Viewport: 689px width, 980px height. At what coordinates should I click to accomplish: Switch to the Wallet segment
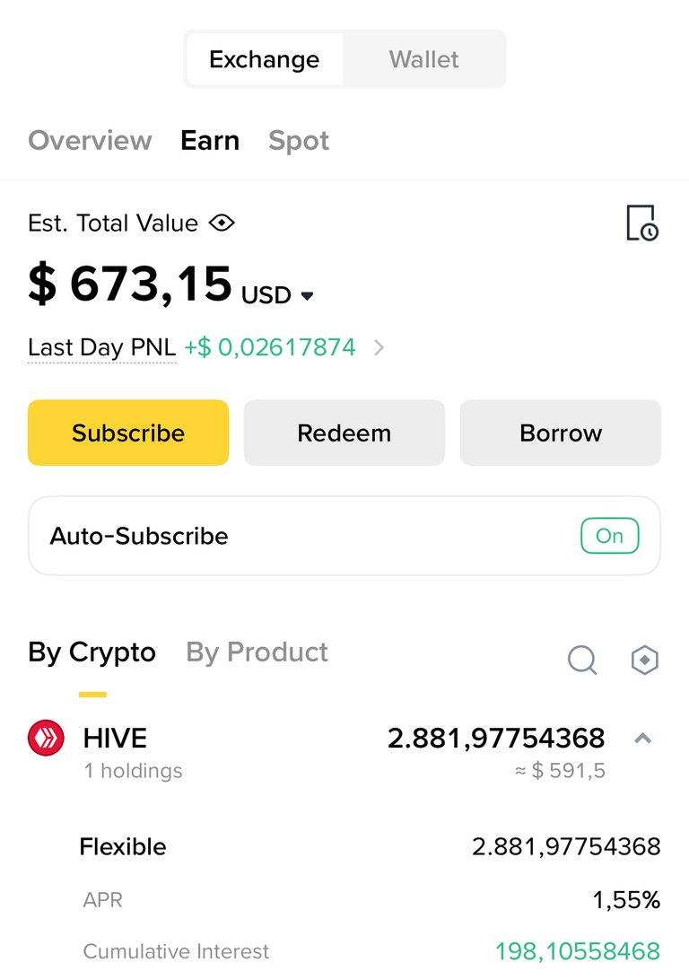(x=423, y=59)
